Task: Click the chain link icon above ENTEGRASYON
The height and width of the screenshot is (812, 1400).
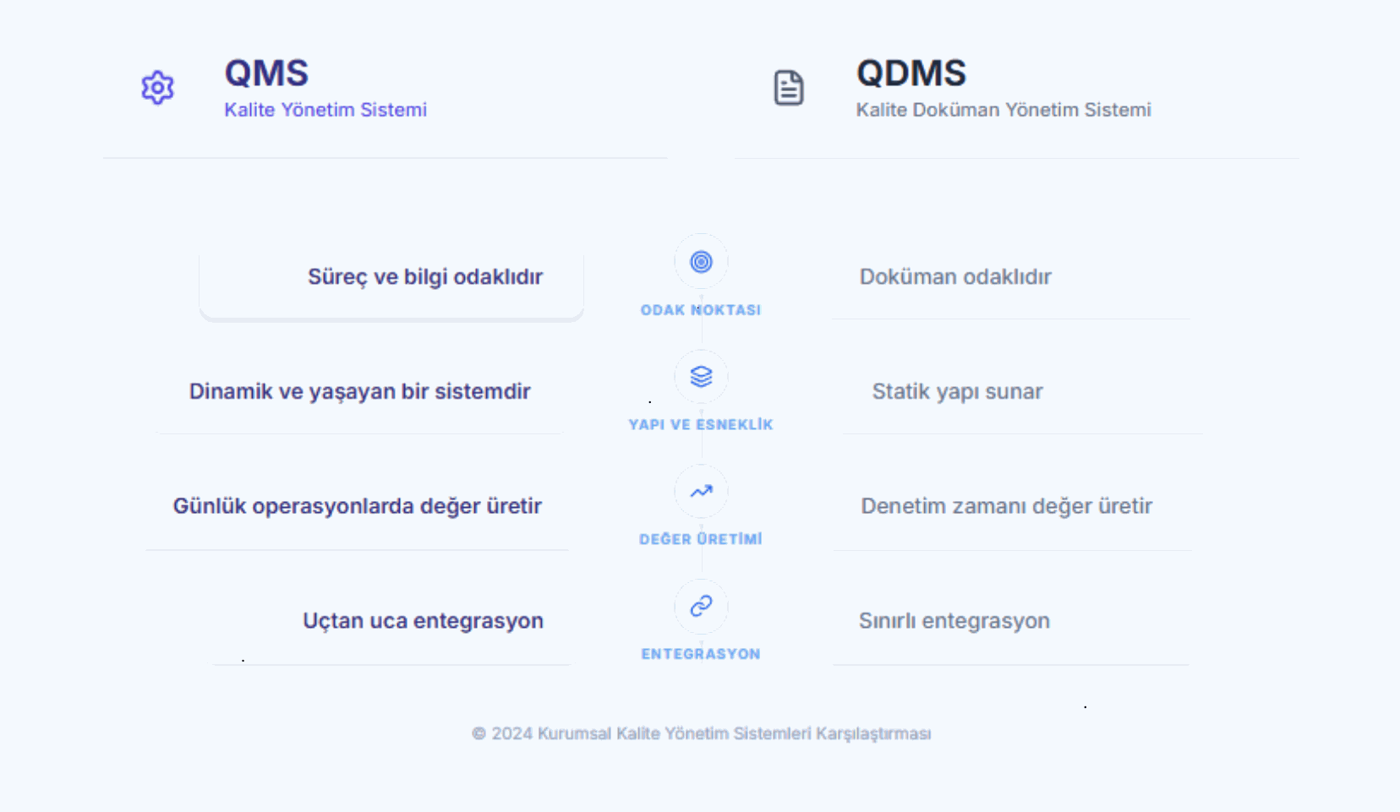Action: click(701, 606)
